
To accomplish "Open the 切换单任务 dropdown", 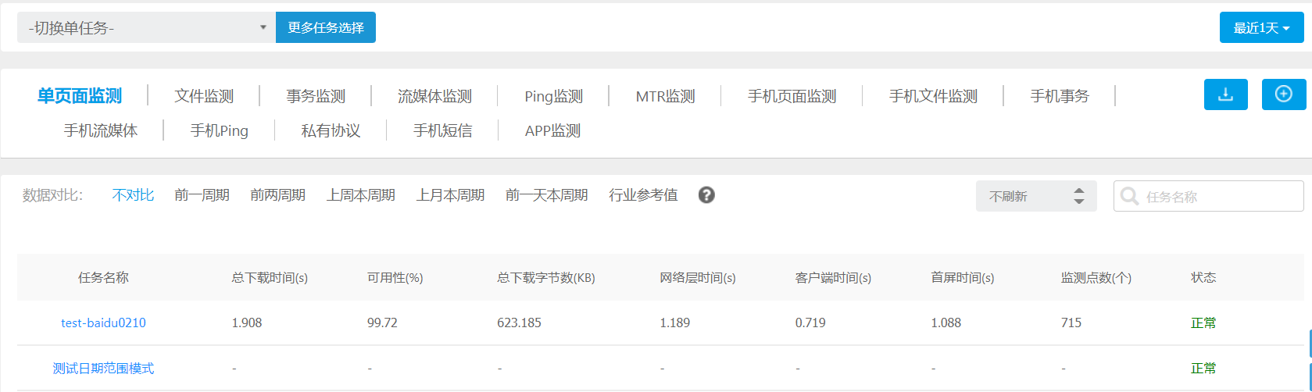I will (146, 28).
